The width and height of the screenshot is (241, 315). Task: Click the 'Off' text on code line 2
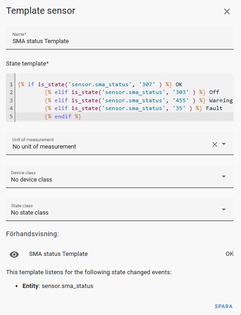pos(214,92)
